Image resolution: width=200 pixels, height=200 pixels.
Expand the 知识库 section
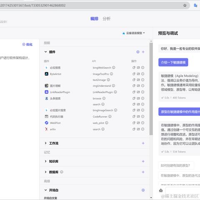(x=45, y=161)
